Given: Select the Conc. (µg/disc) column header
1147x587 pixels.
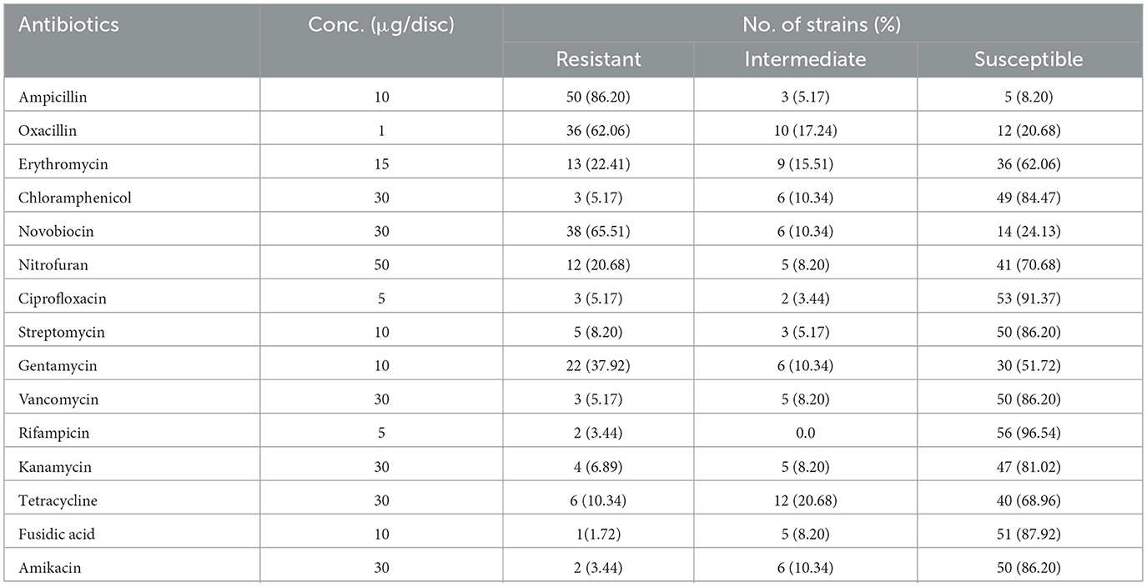Looking at the screenshot, I should (x=381, y=24).
